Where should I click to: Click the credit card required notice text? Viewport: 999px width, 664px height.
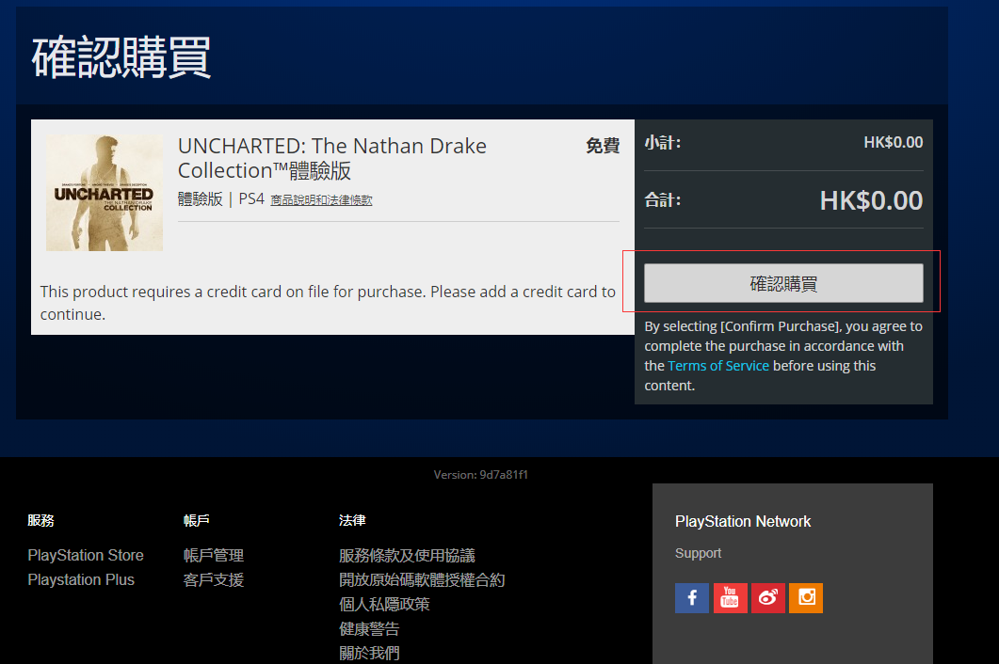[x=328, y=303]
